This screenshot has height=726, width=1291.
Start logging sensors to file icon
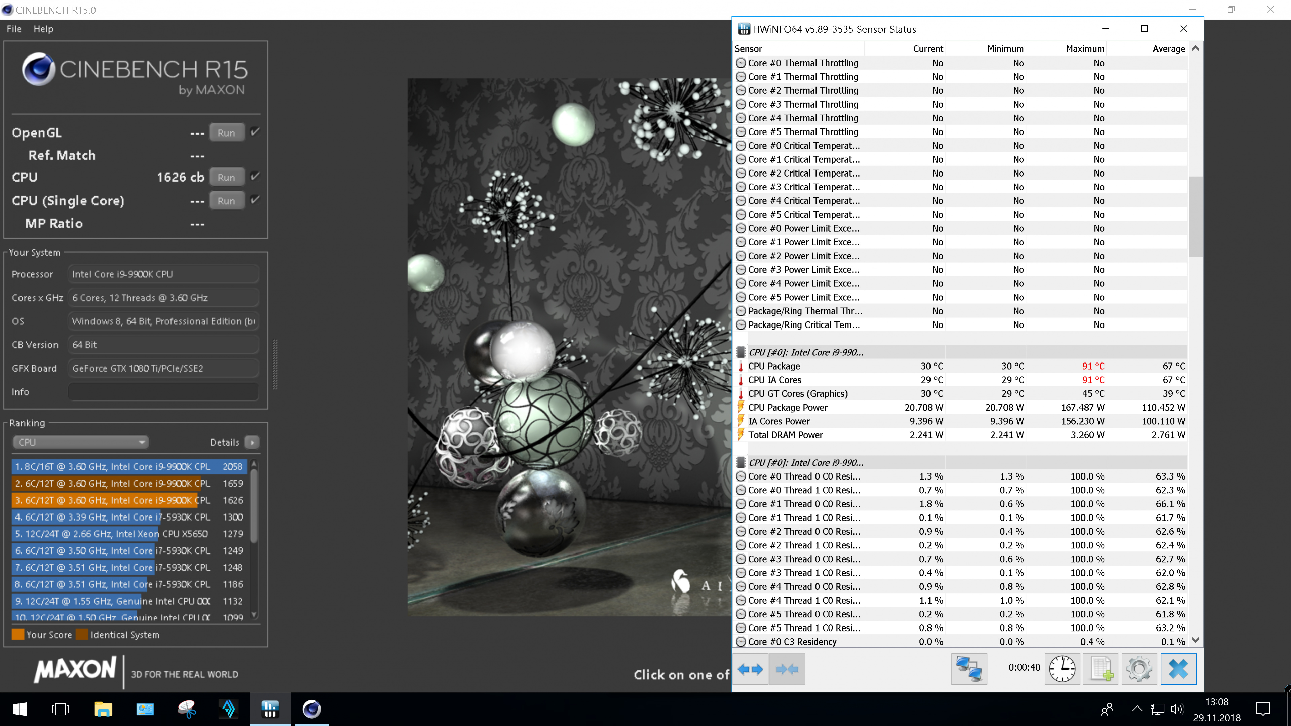pyautogui.click(x=1101, y=669)
